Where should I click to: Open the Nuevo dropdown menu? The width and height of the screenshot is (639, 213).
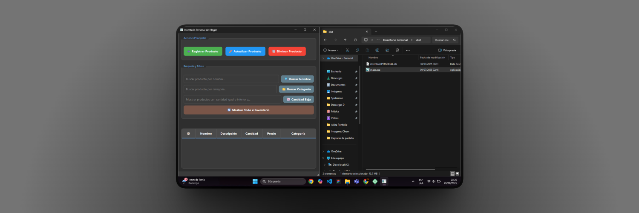pos(331,50)
